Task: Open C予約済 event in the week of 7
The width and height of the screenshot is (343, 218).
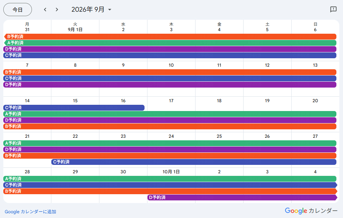Action: [170, 78]
